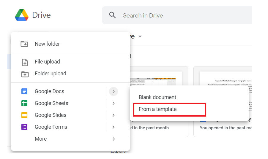Open the My Drive dropdown arrow
This screenshot has height=159, width=268.
pyautogui.click(x=140, y=36)
